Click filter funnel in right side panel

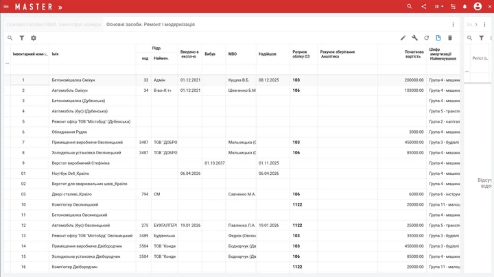[482, 38]
